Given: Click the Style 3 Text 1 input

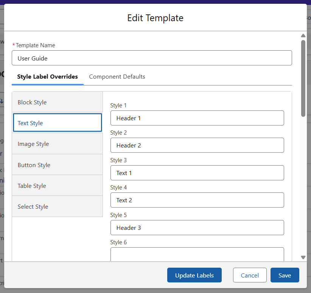Looking at the screenshot, I should click(x=197, y=173).
